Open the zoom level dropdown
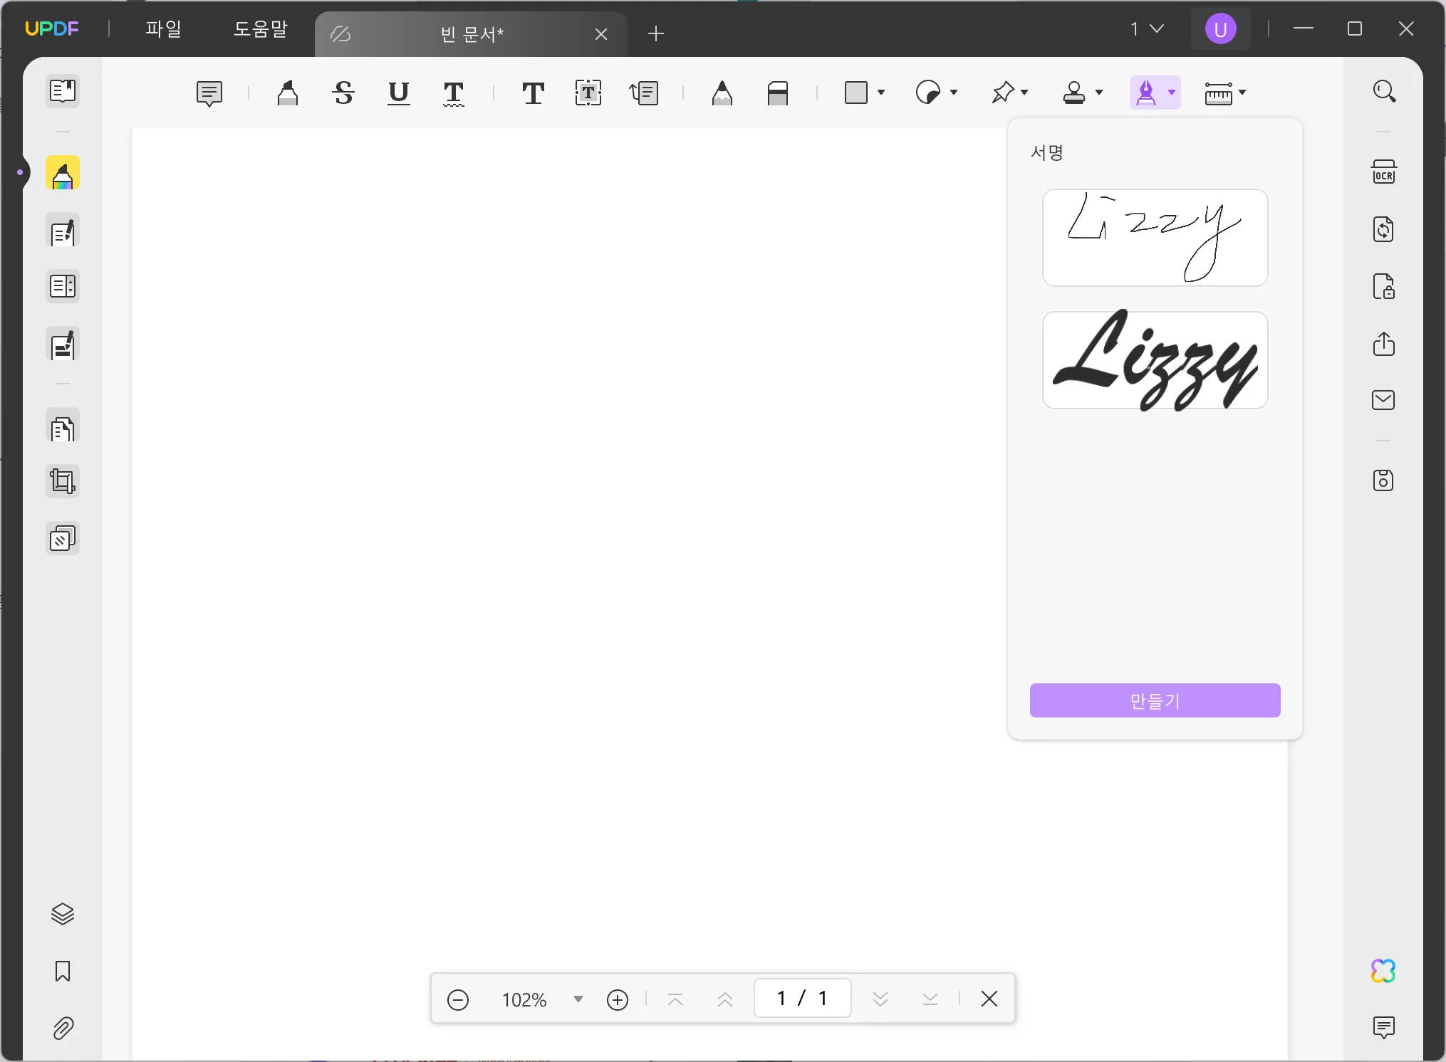 578,999
